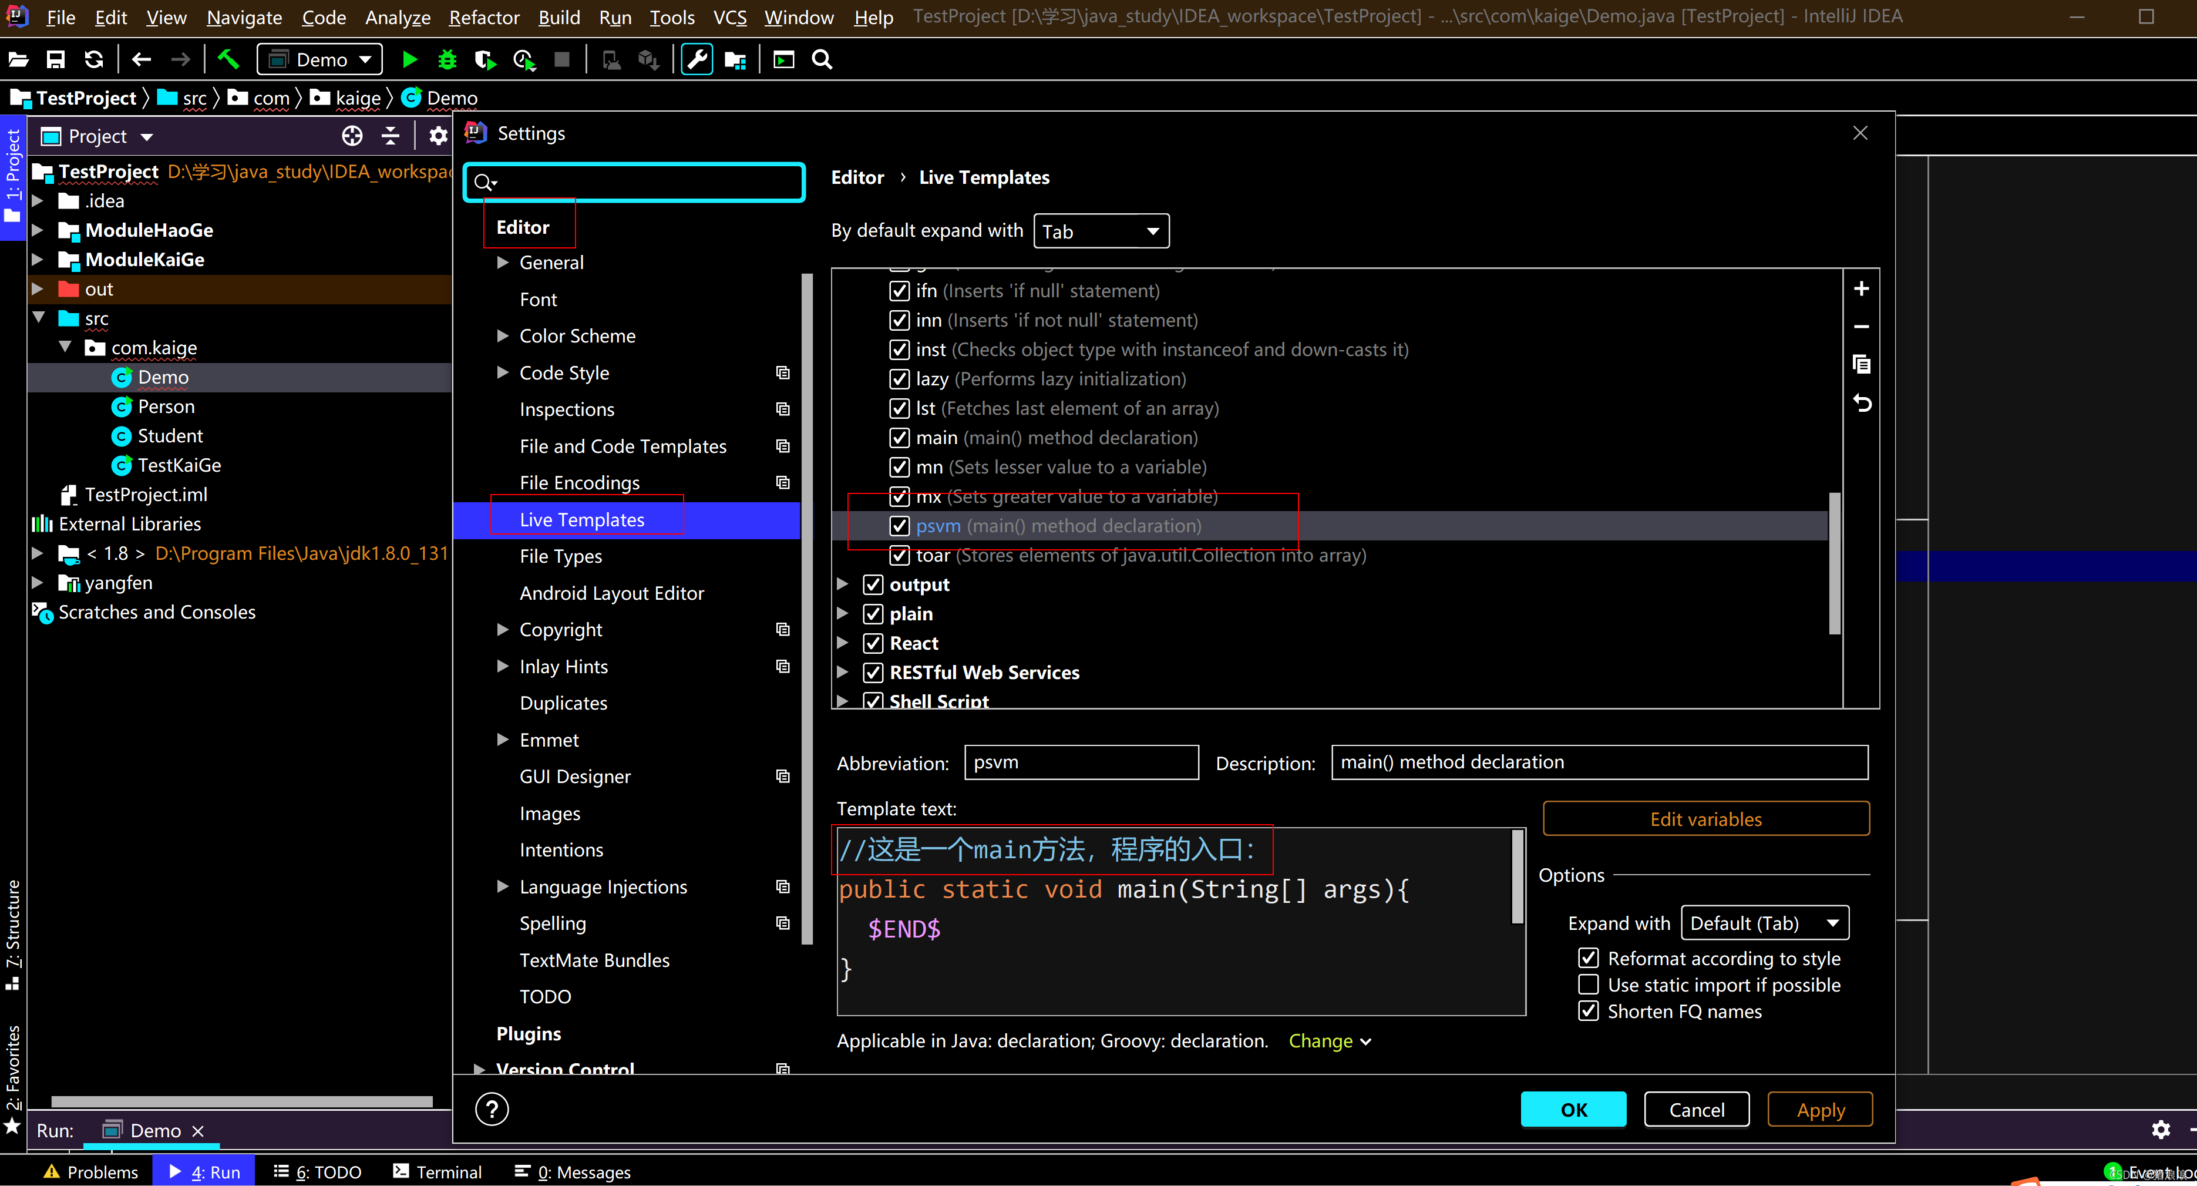The width and height of the screenshot is (2197, 1186).
Task: Disable Reformat according to style
Action: click(x=1588, y=957)
